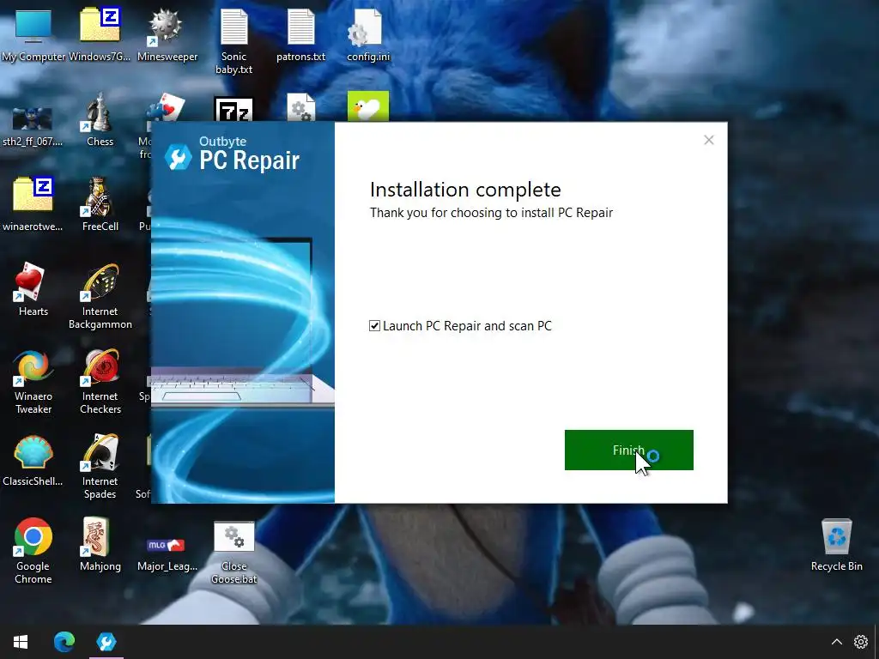Select the Mahjong game shortcut
879x659 pixels.
click(100, 543)
